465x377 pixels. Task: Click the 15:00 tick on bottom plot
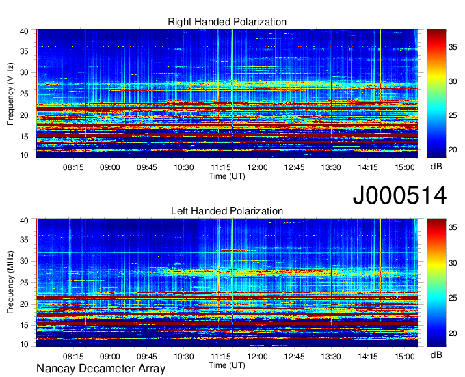tap(405, 357)
